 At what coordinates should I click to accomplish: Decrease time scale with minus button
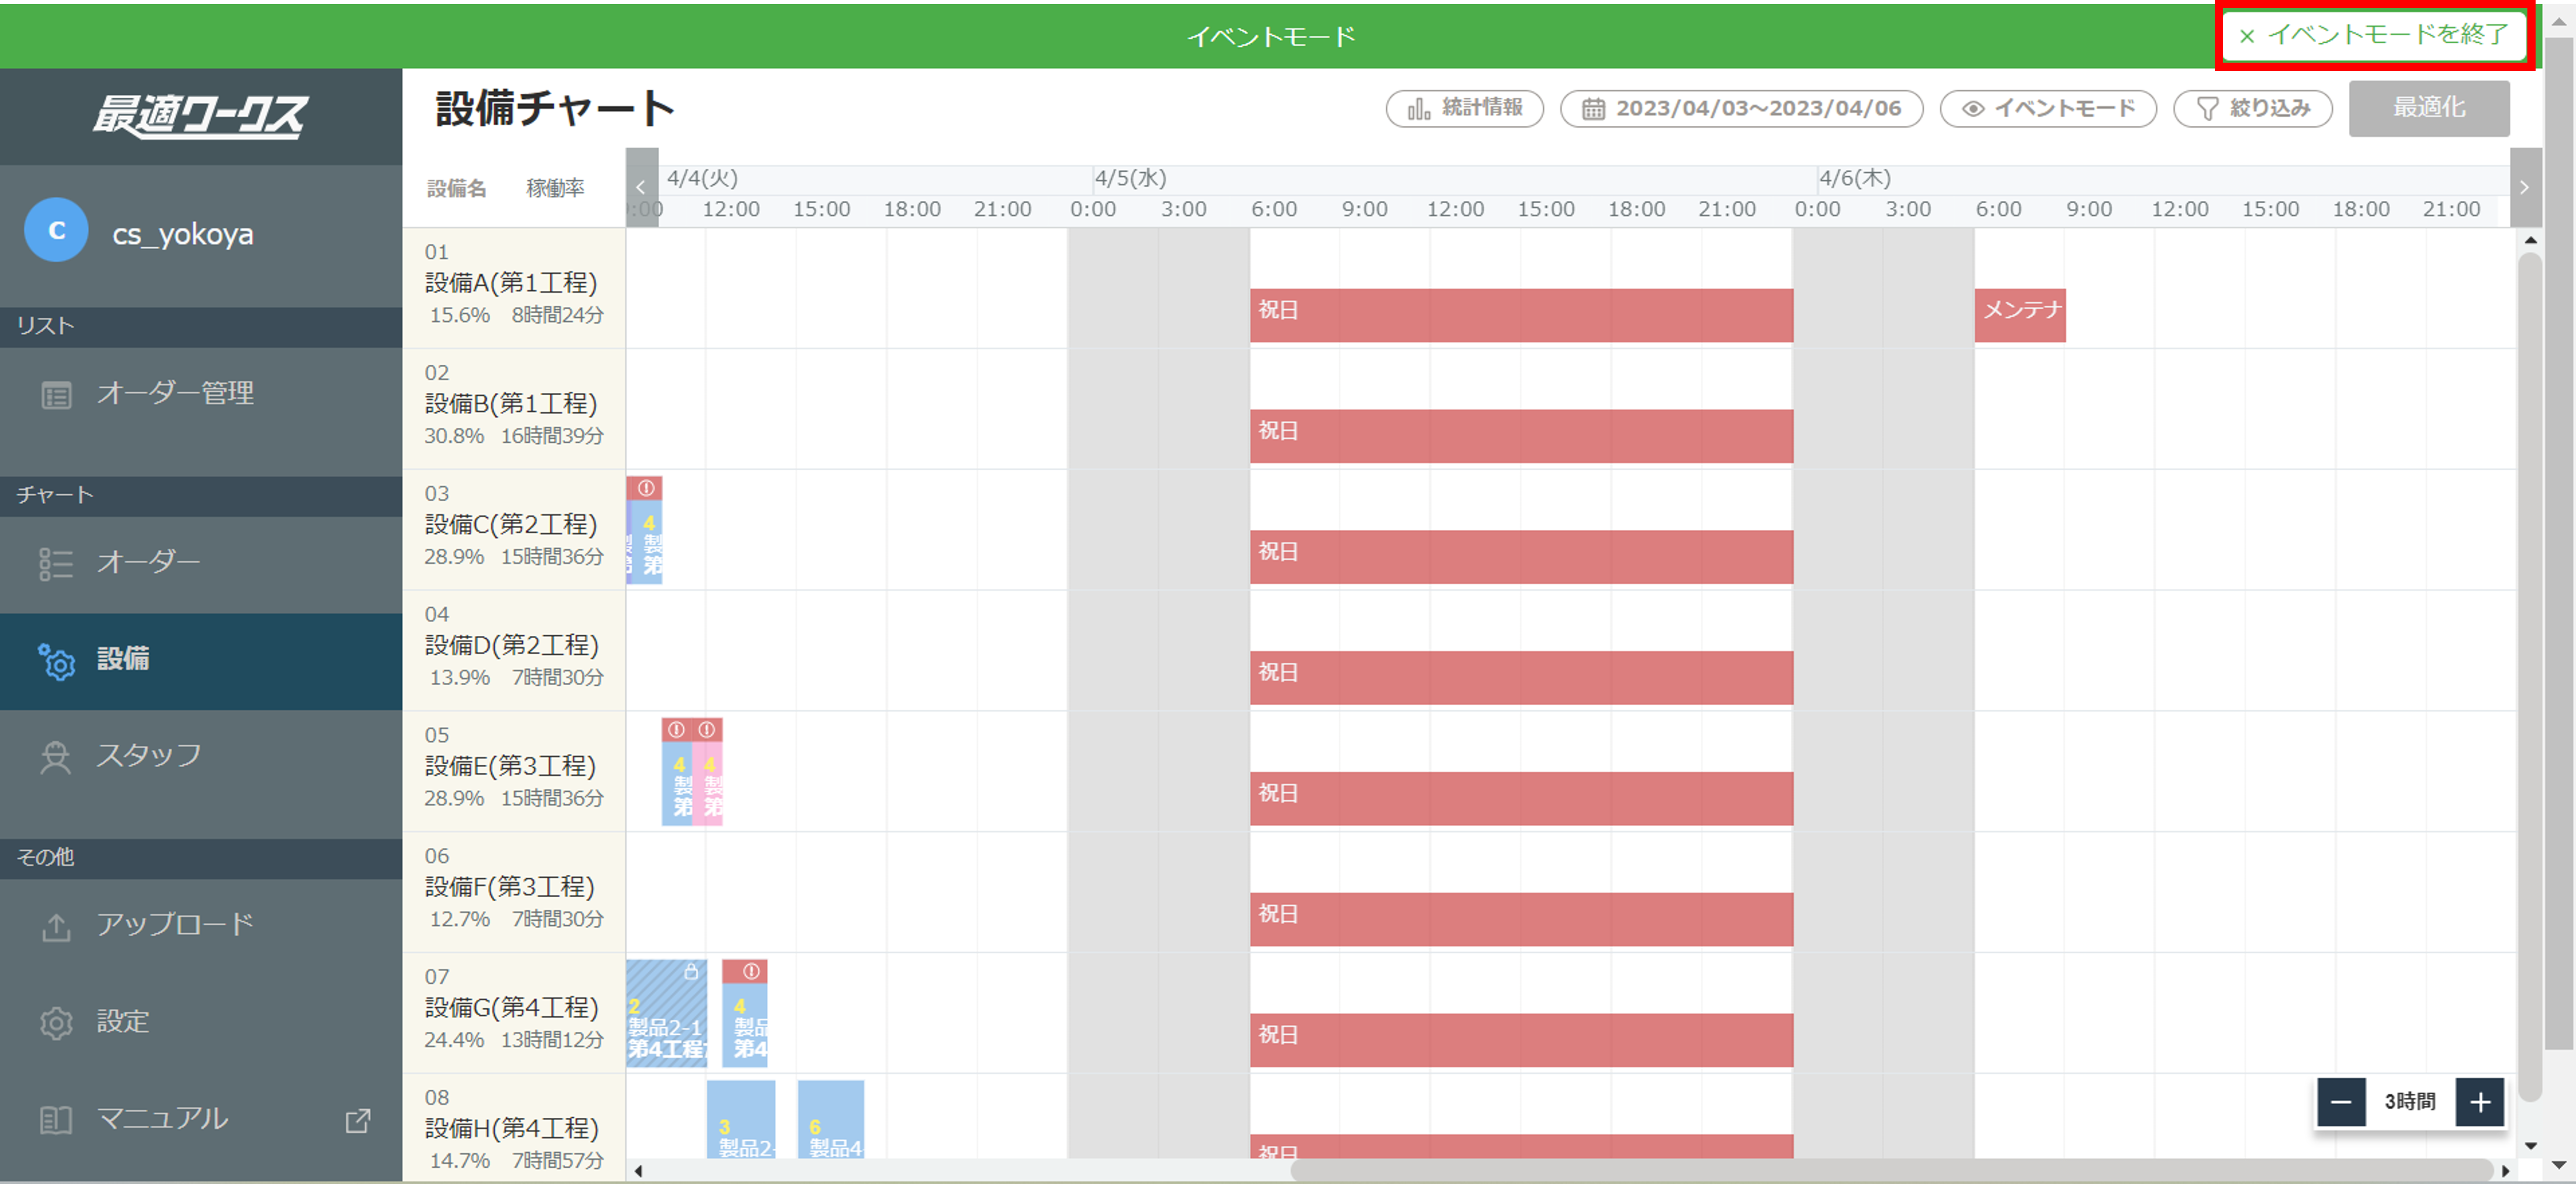(2340, 1102)
